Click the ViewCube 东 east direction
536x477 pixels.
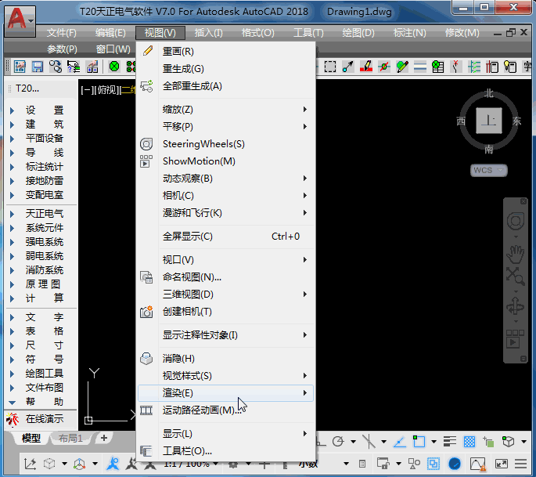point(517,121)
